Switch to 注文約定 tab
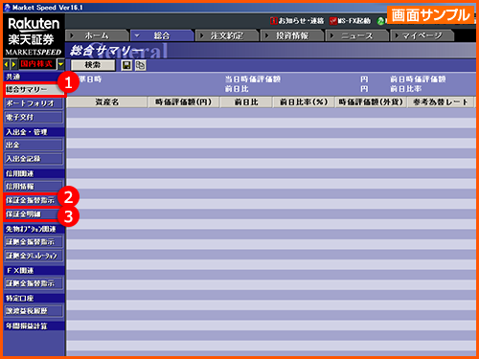 pos(227,35)
